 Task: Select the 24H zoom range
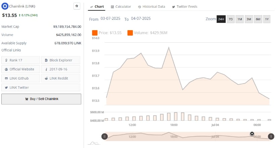(x=221, y=19)
